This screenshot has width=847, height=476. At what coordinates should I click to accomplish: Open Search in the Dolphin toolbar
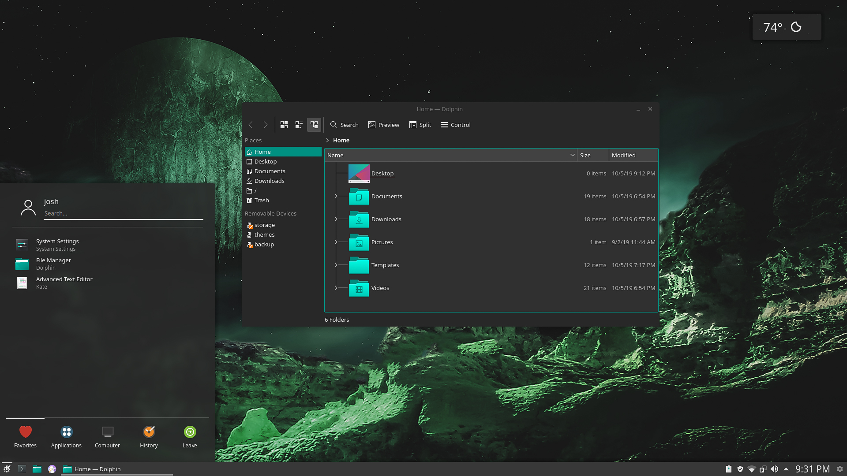tap(345, 125)
